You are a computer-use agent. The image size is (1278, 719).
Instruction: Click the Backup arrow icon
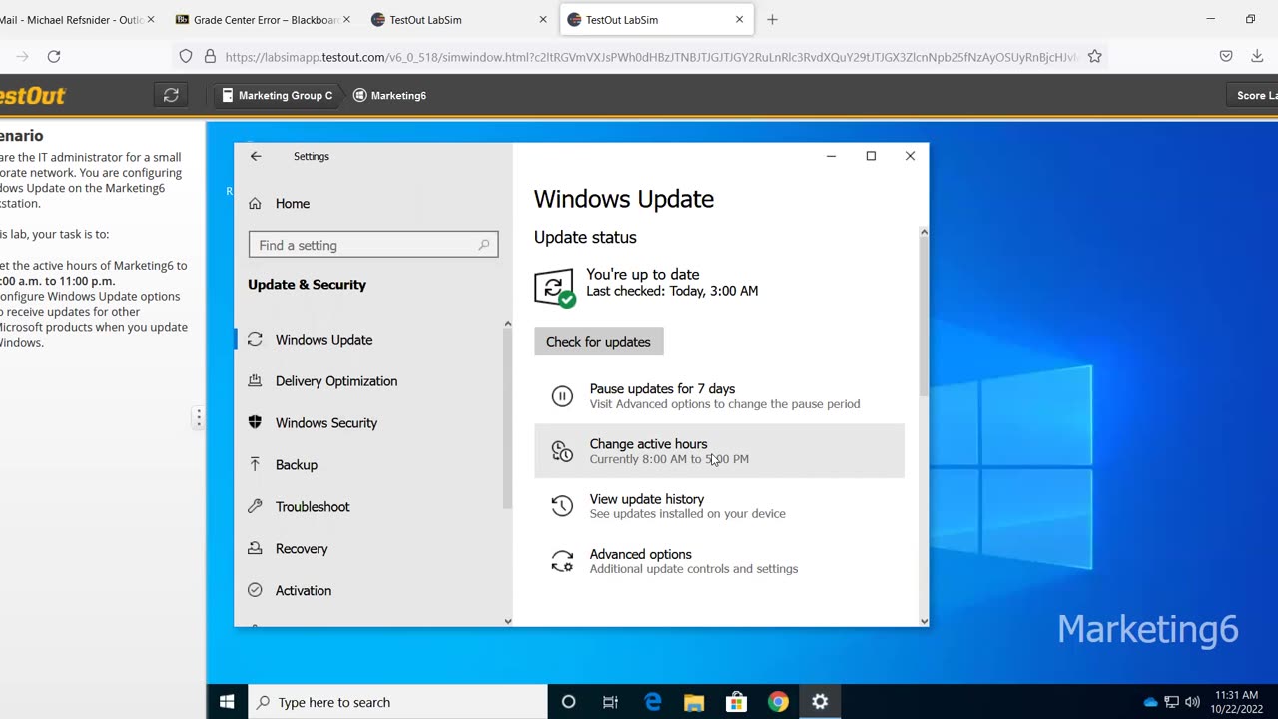pyautogui.click(x=255, y=465)
